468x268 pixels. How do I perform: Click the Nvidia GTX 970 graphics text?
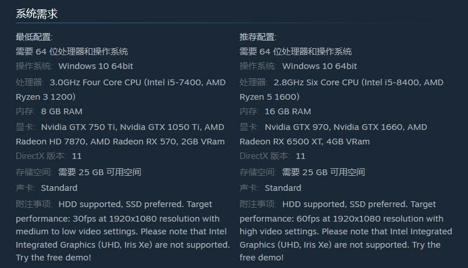(x=296, y=127)
